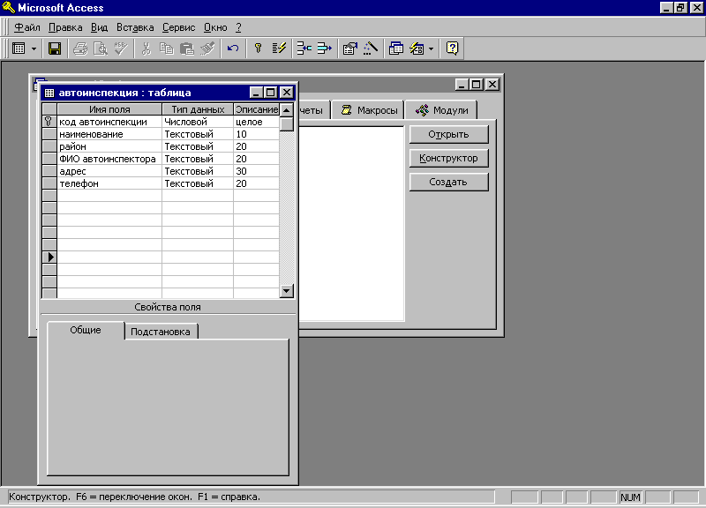Viewport: 706px width, 508px height.
Task: Open Print Preview icon
Action: [x=100, y=49]
